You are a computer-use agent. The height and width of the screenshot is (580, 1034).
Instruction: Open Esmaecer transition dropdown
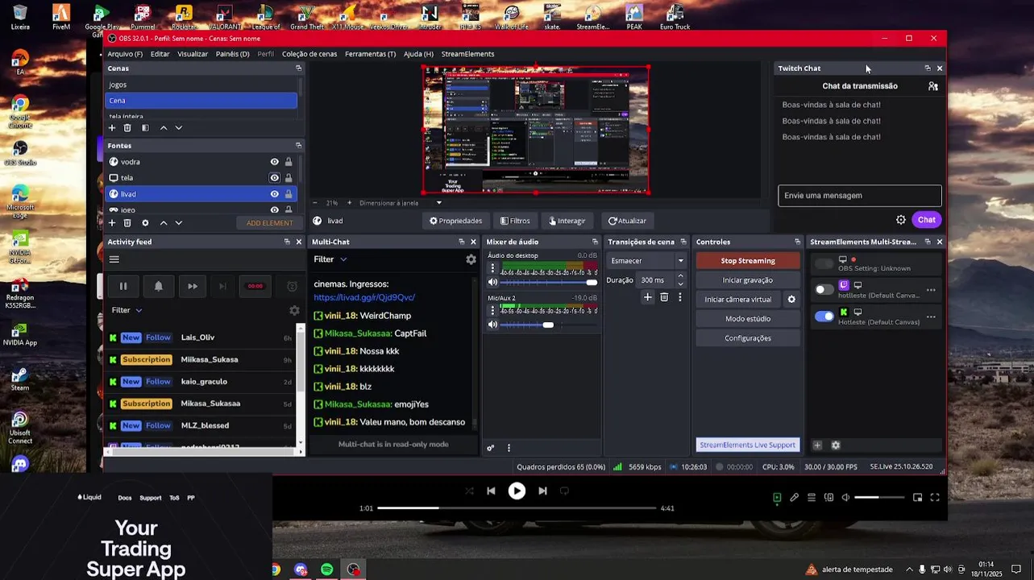click(x=646, y=261)
